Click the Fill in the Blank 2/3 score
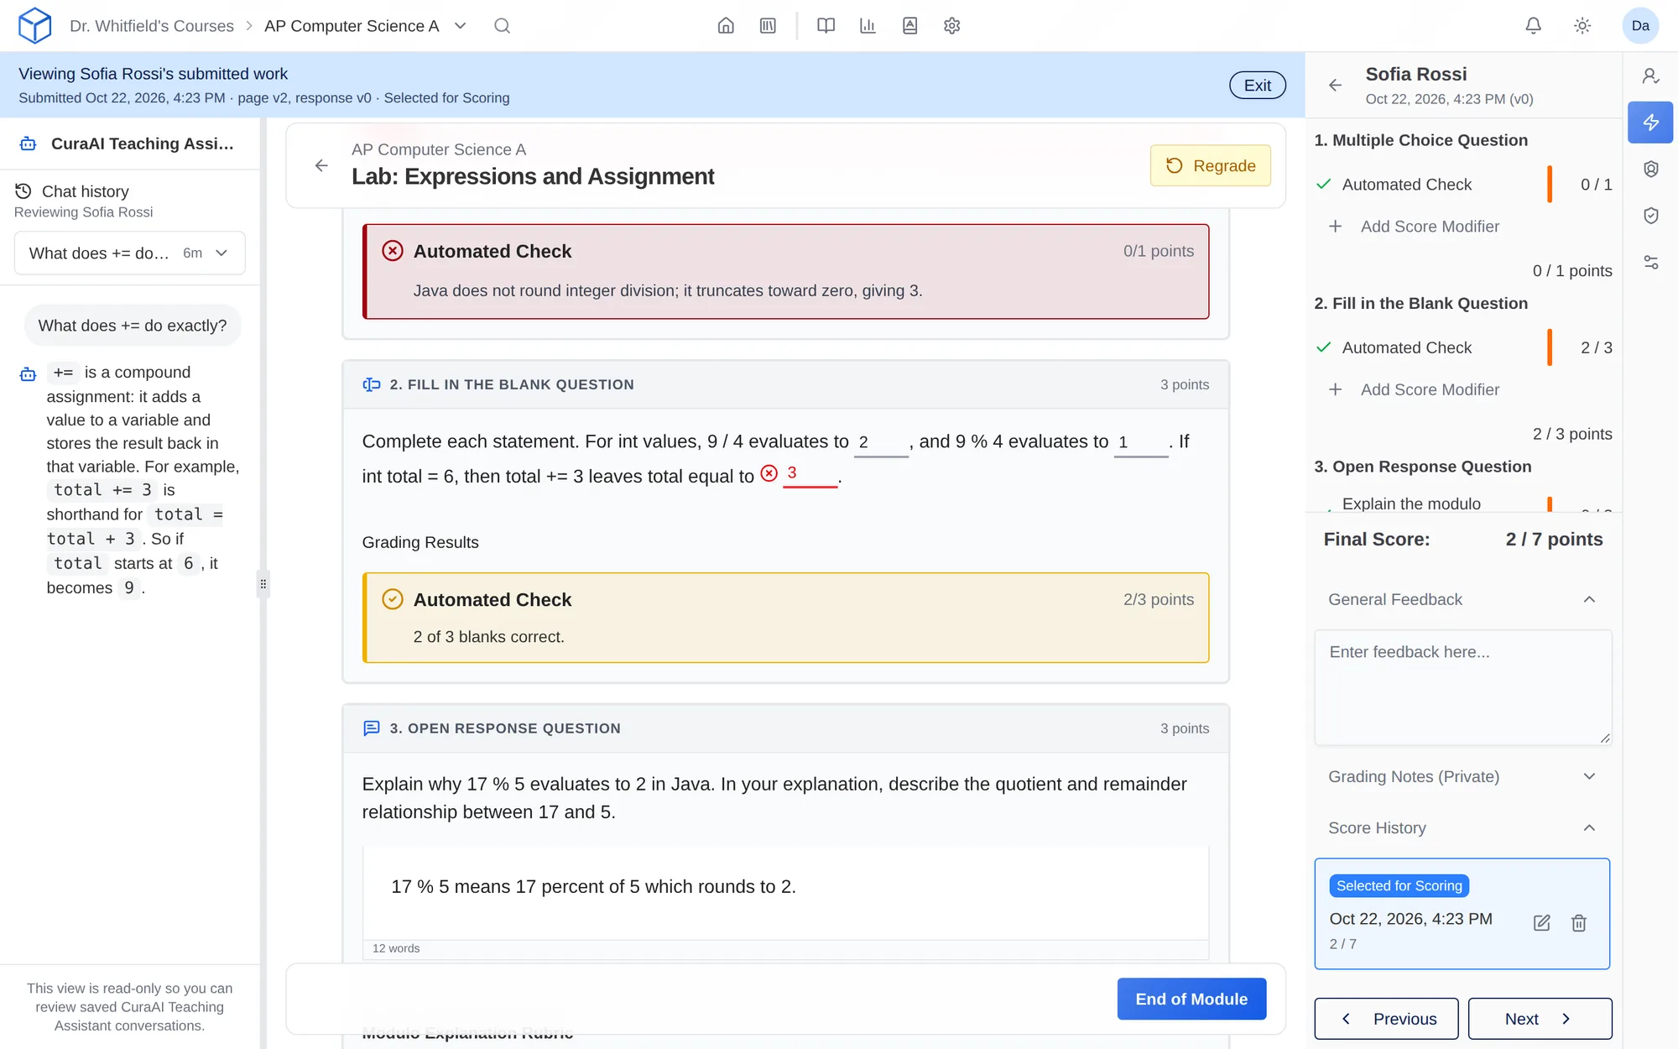 [x=1596, y=347]
